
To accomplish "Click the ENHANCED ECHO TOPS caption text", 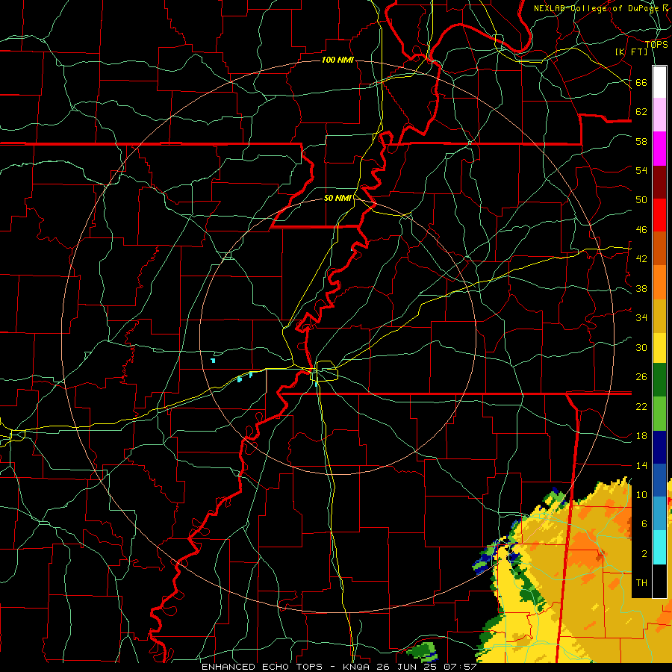I will [x=262, y=667].
